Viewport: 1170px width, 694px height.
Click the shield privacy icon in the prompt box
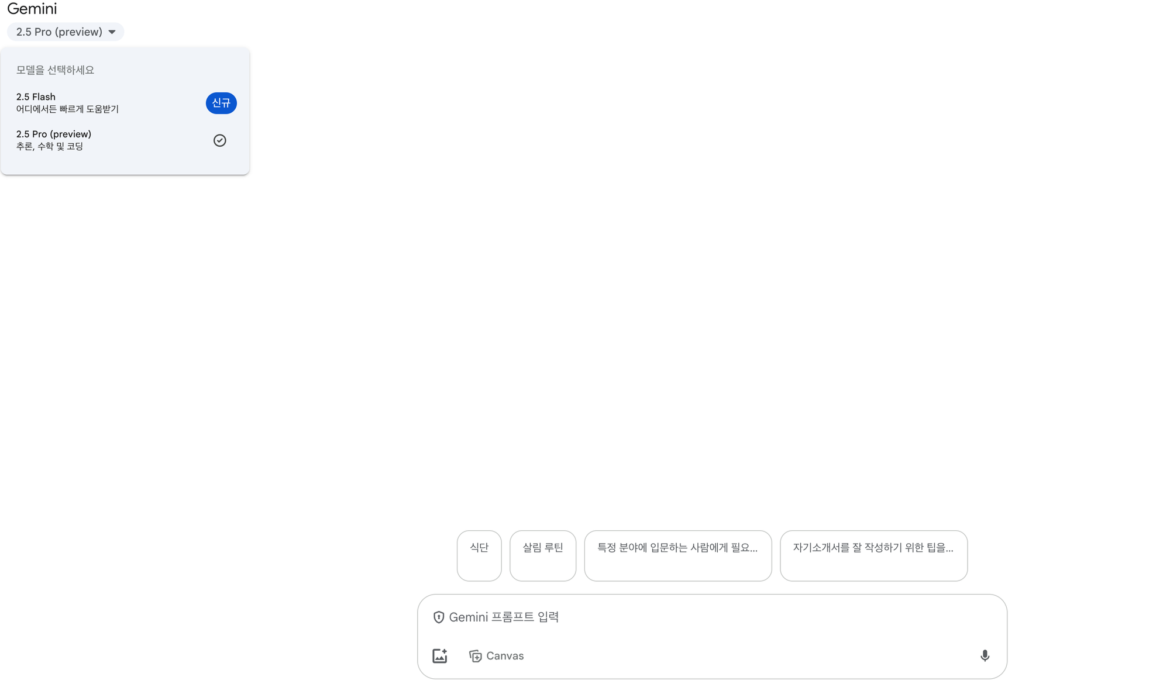[439, 617]
